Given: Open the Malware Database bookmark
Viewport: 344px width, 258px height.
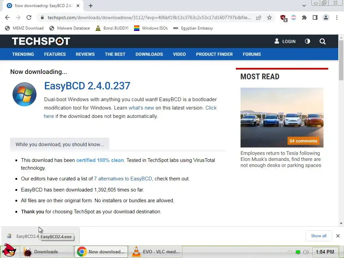Looking at the screenshot, I should tap(70, 28).
